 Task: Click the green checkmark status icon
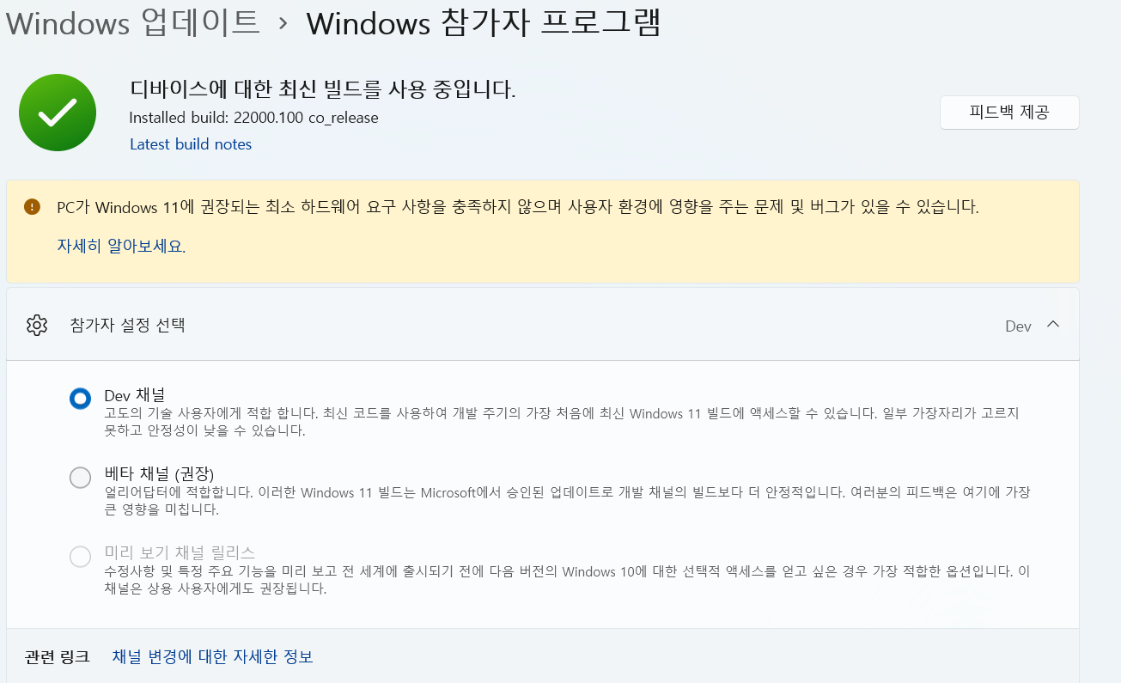click(x=58, y=113)
